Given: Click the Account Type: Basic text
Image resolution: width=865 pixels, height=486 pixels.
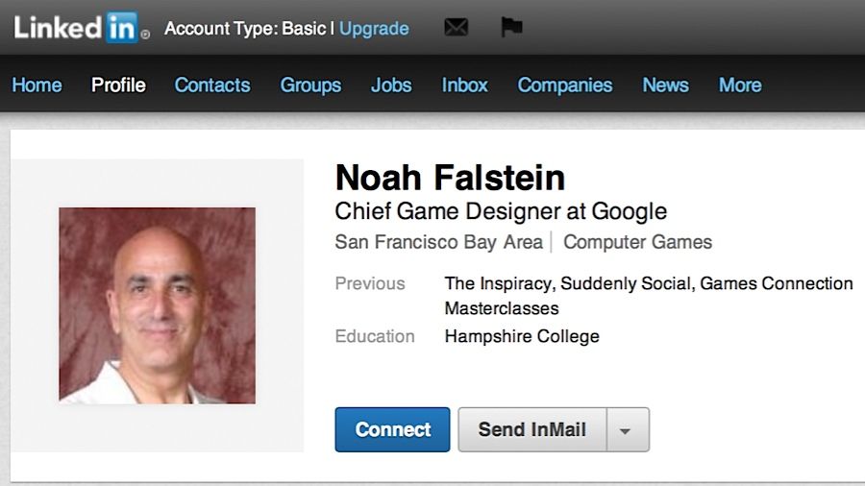Looking at the screenshot, I should (245, 28).
